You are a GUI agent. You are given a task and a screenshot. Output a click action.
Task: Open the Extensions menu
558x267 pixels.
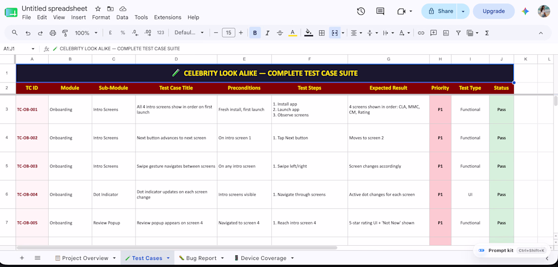tap(167, 17)
